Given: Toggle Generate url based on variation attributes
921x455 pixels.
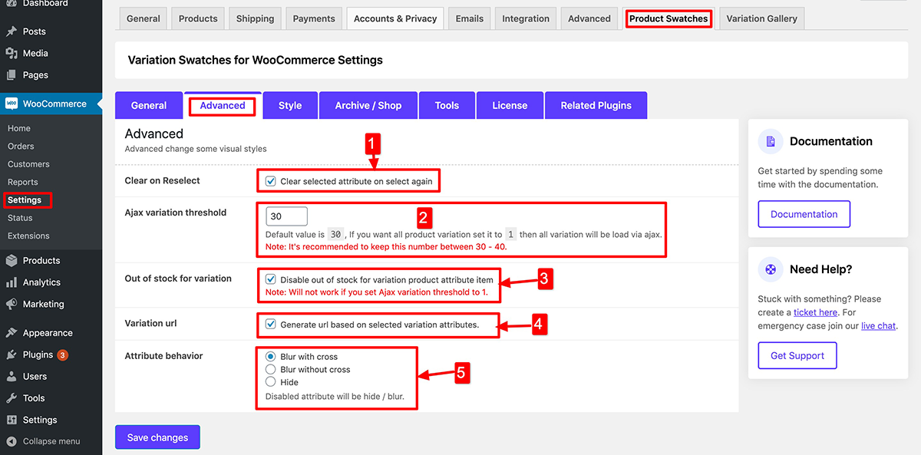Looking at the screenshot, I should [x=270, y=325].
